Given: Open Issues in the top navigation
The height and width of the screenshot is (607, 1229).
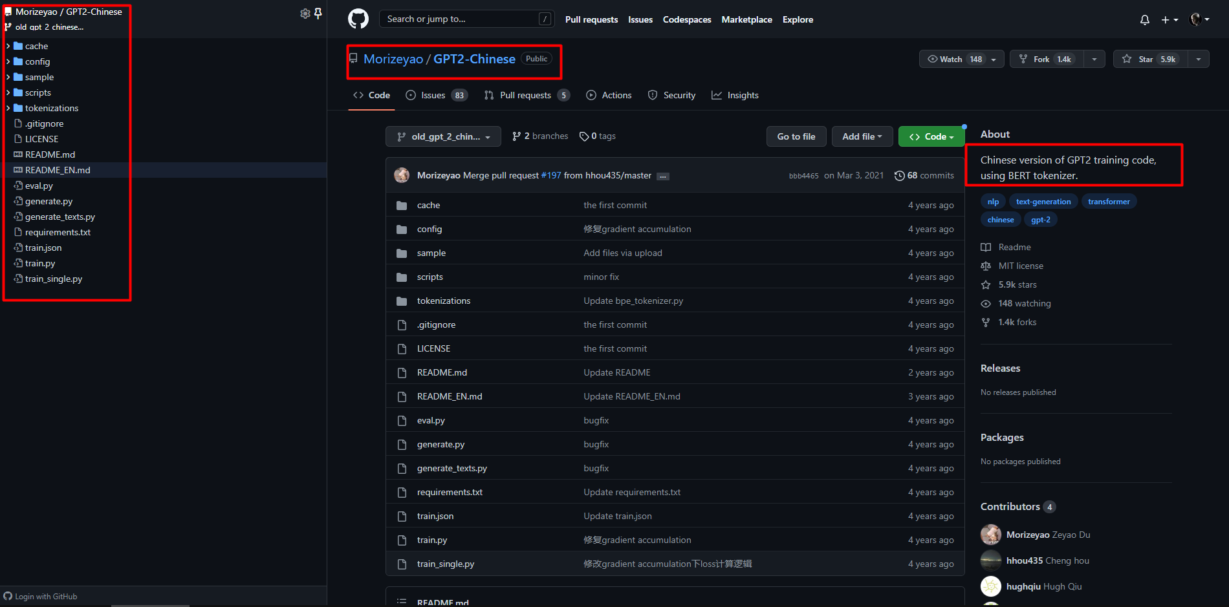Looking at the screenshot, I should click(x=640, y=19).
